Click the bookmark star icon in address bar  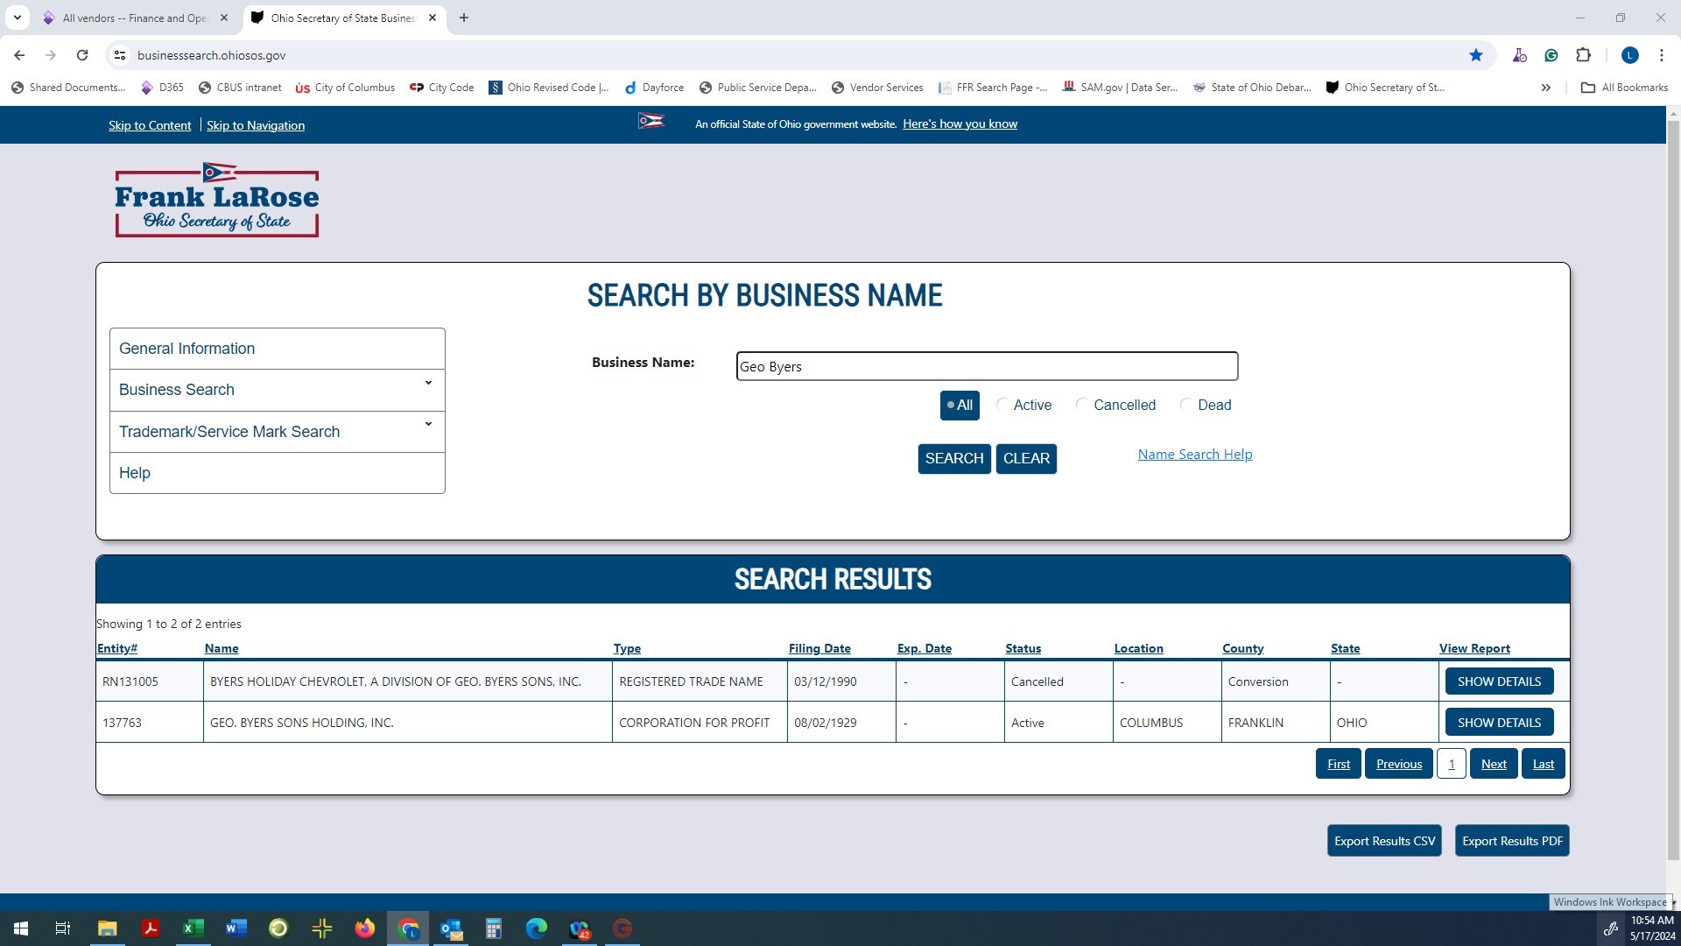tap(1476, 55)
